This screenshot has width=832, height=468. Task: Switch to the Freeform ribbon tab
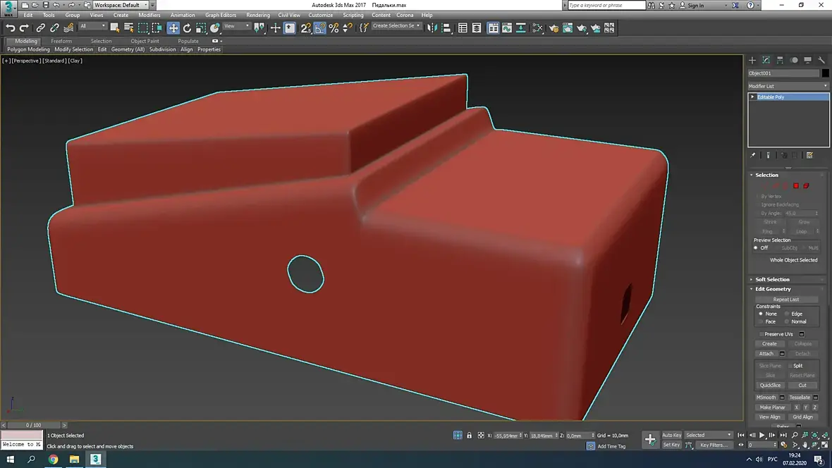(x=61, y=41)
